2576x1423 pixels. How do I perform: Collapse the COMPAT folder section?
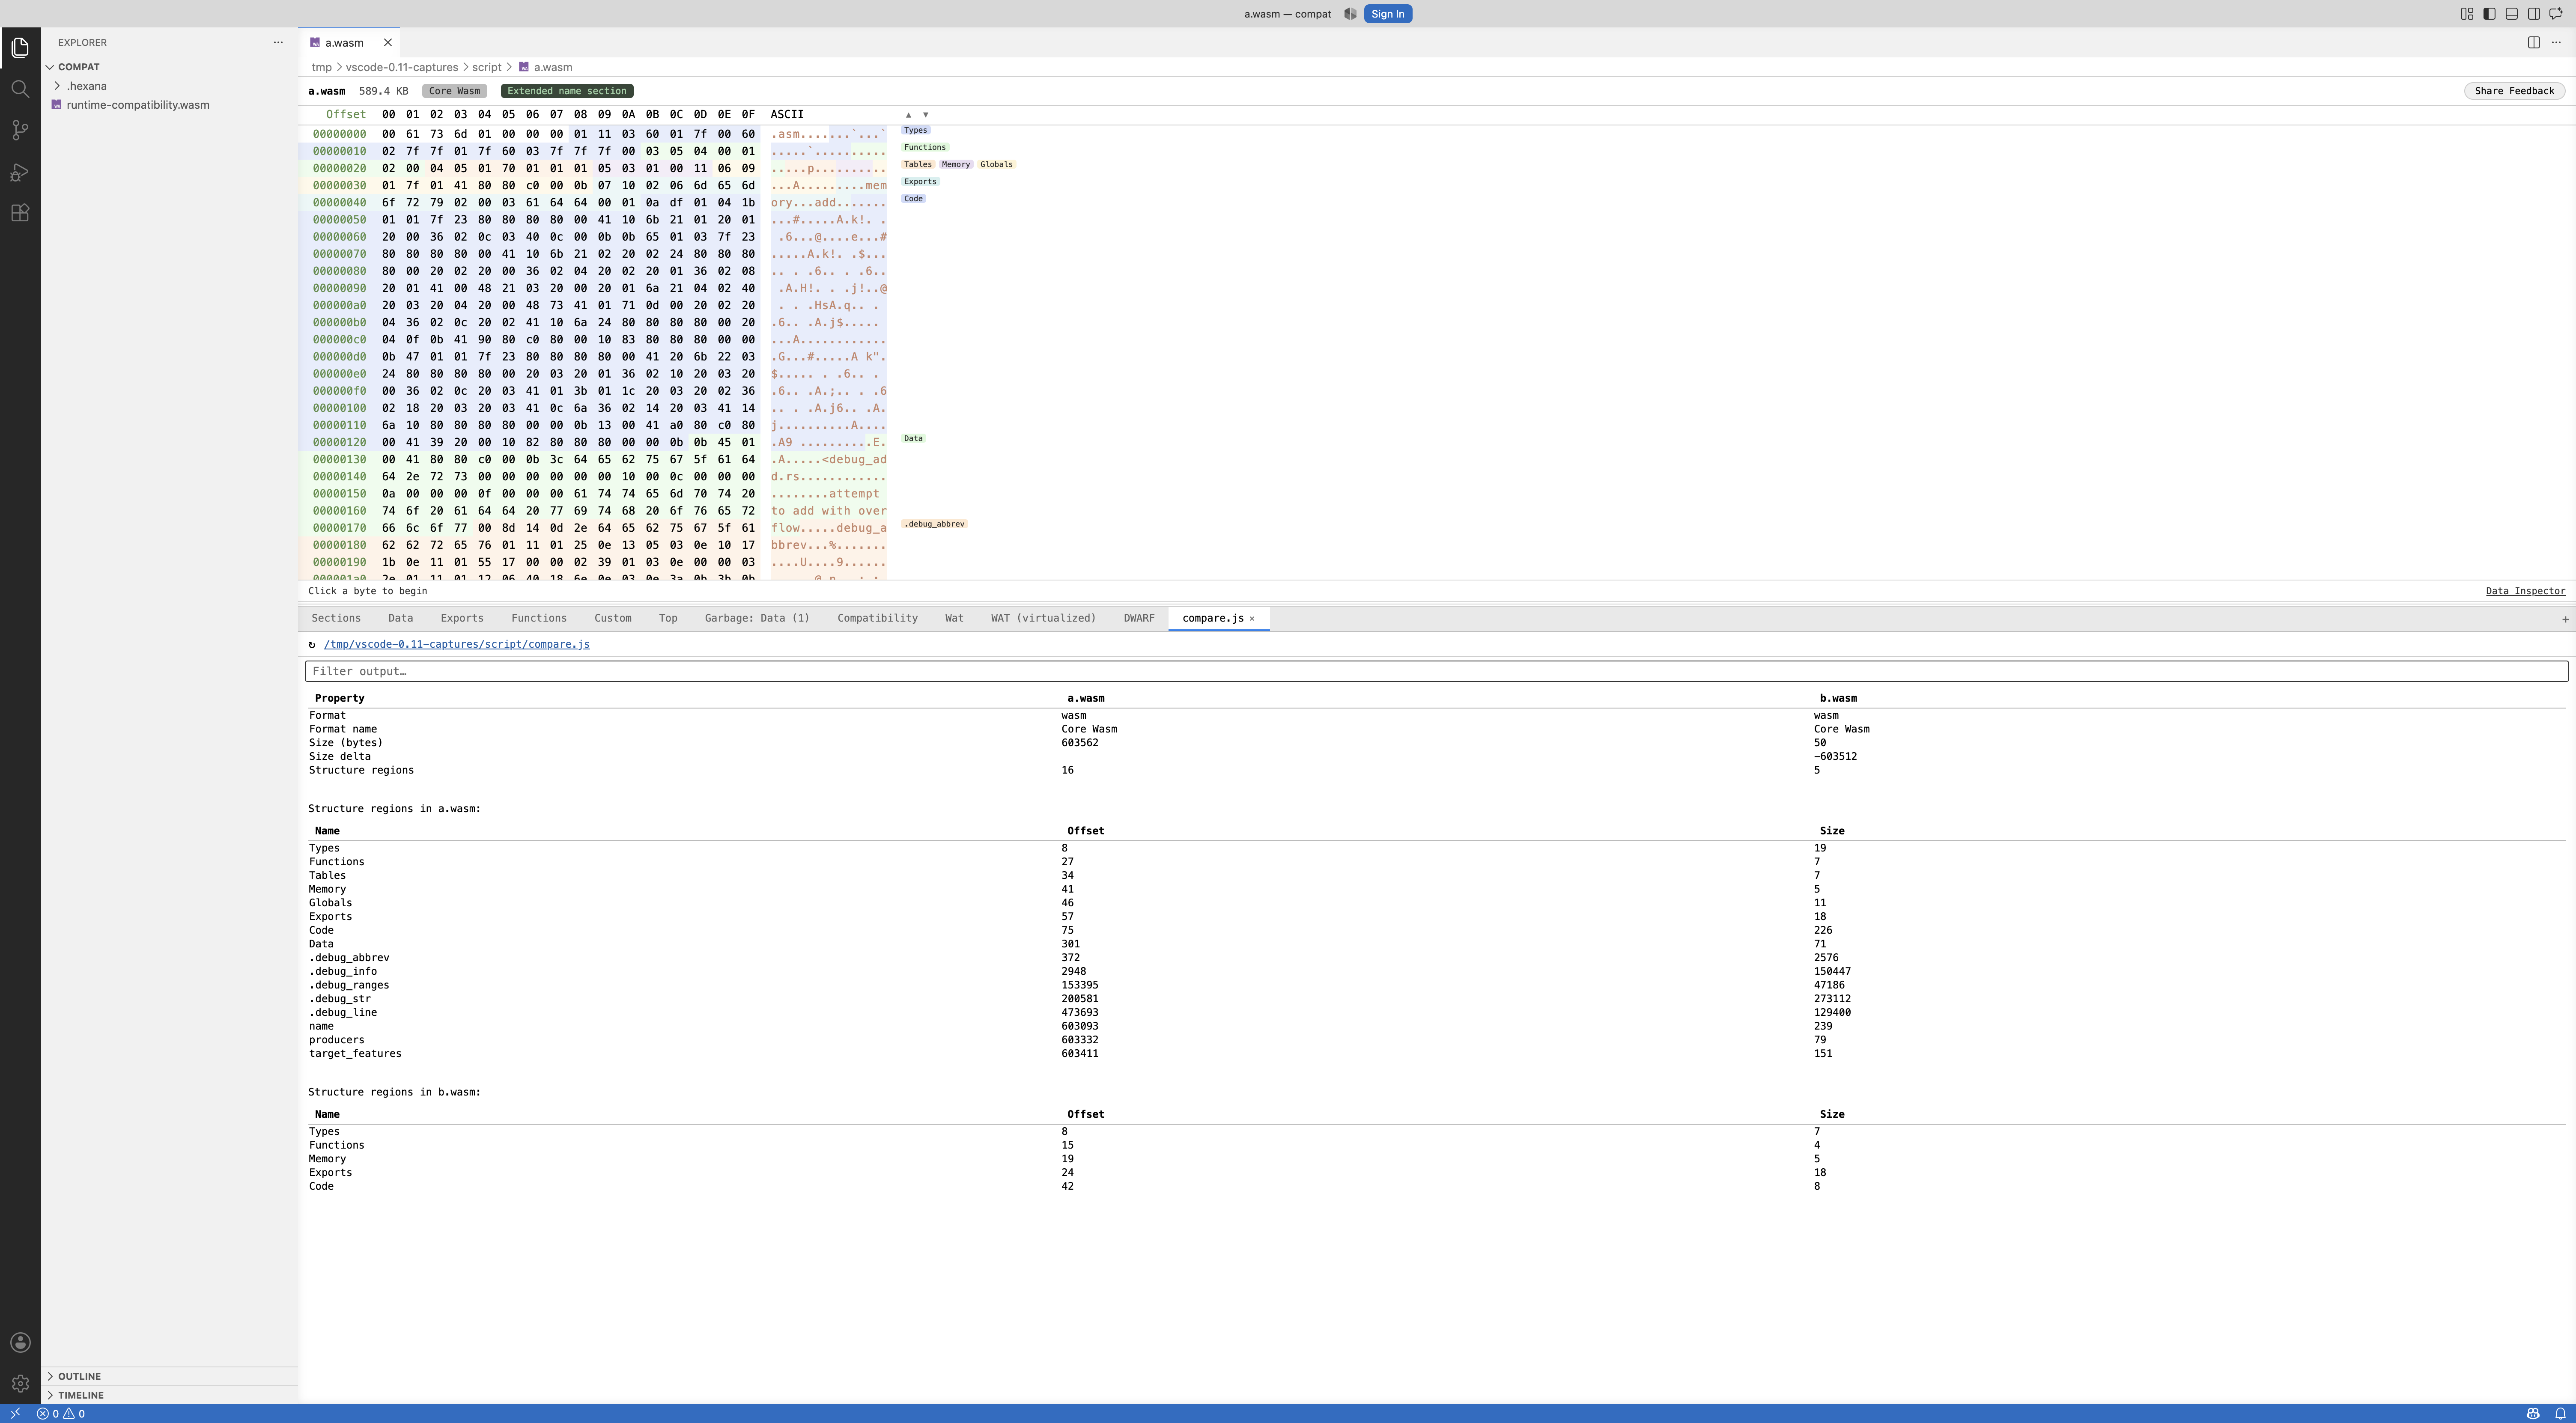pyautogui.click(x=169, y=67)
